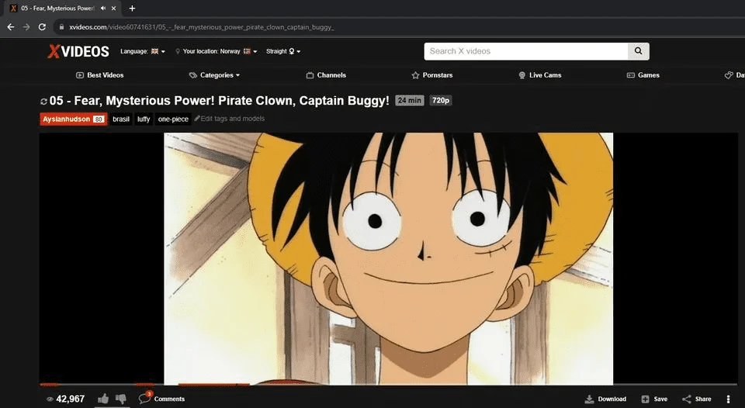Save the video with Save button
Screen dimensions: 745x408
(x=653, y=399)
